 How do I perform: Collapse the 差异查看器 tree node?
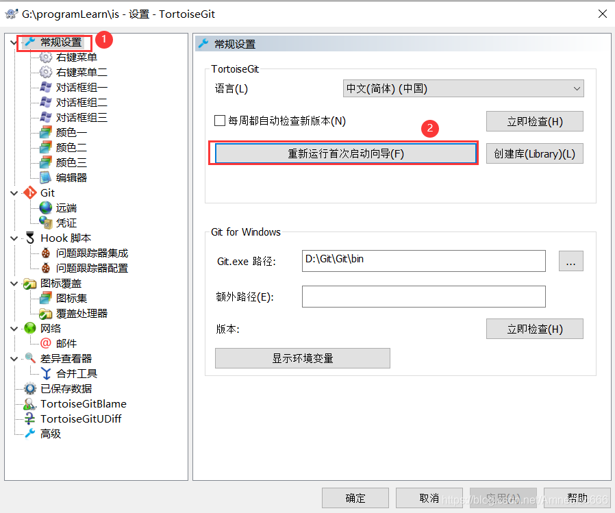(14, 358)
